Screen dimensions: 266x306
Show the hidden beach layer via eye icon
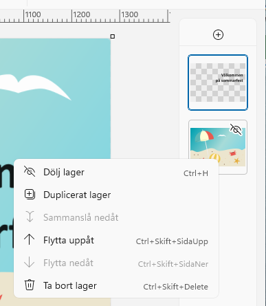tap(236, 129)
